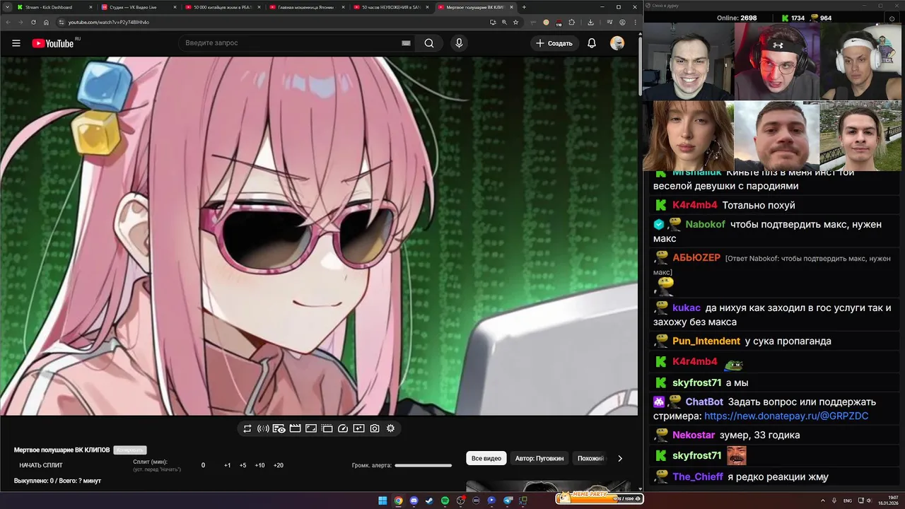This screenshot has height=509, width=905.
Task: Open the YouTube account avatar menu
Action: click(617, 43)
